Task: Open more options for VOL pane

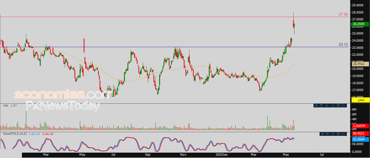Action: click(x=343, y=105)
